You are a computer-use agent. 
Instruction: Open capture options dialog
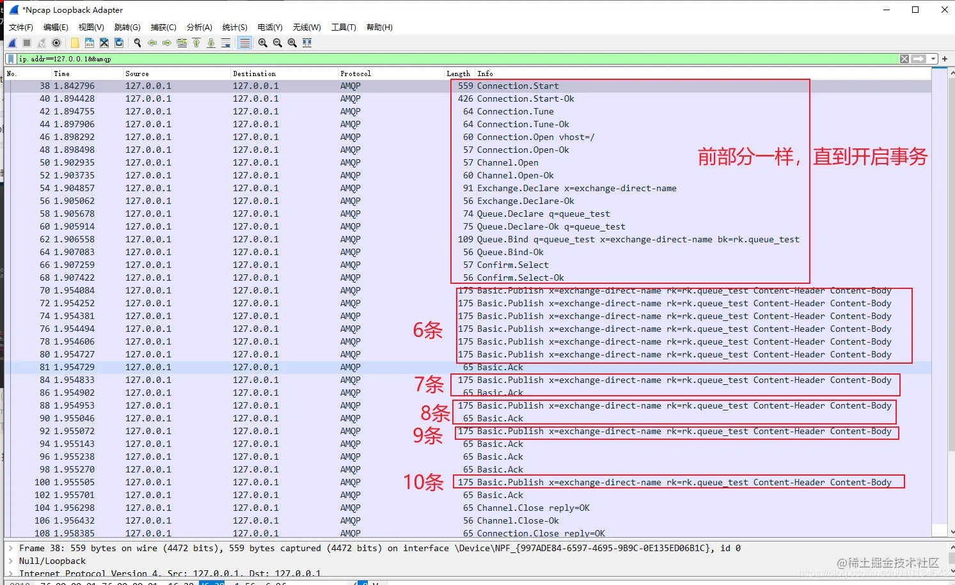[x=56, y=43]
